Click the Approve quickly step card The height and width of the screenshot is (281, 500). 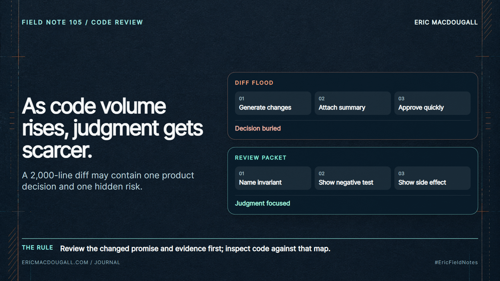432,103
